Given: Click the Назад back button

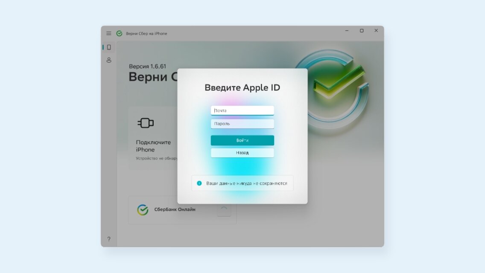Looking at the screenshot, I should (x=242, y=153).
